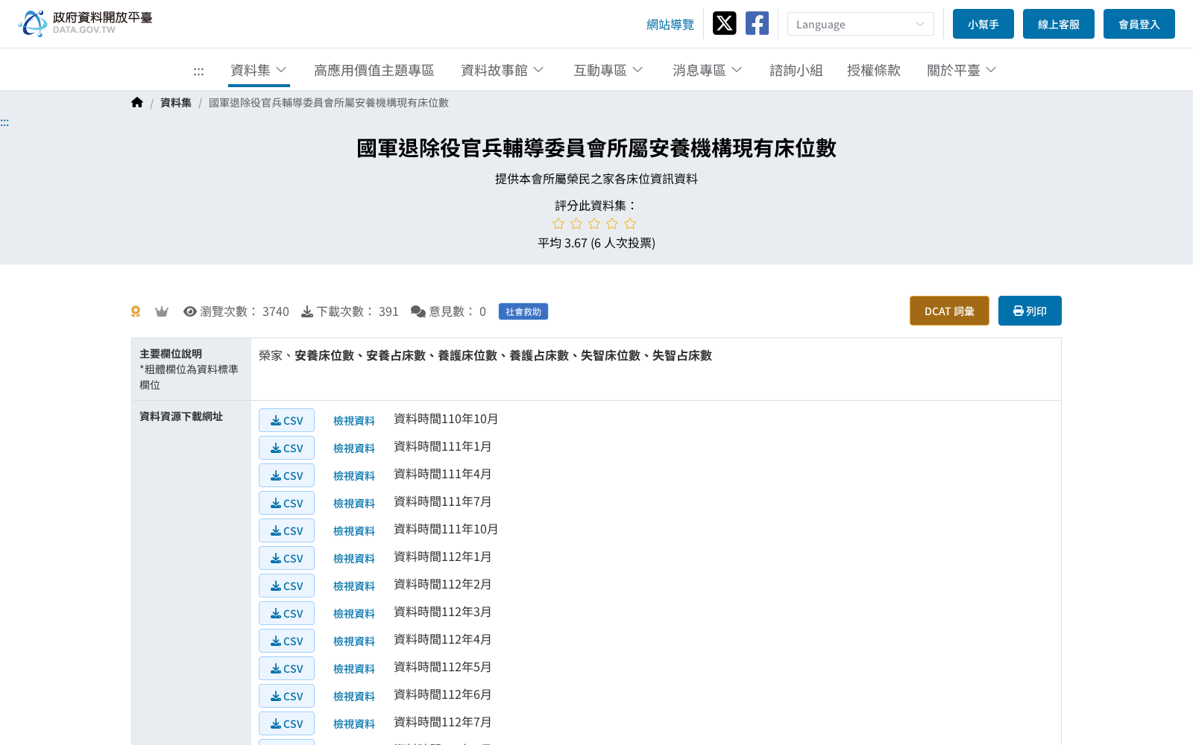
Task: Rate dataset with second star
Action: pos(576,223)
